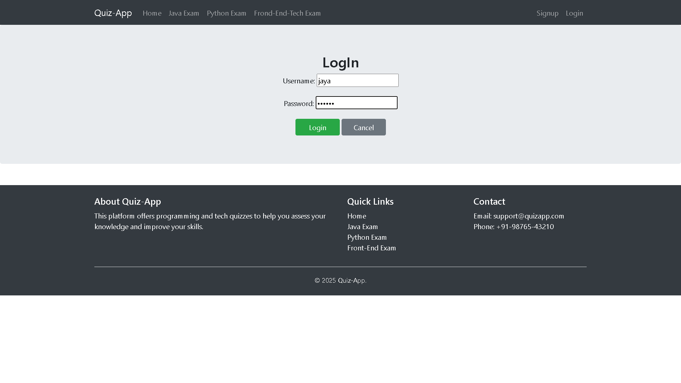The image size is (681, 383).
Task: Click the Username input containing 'jaya'
Action: [x=357, y=80]
